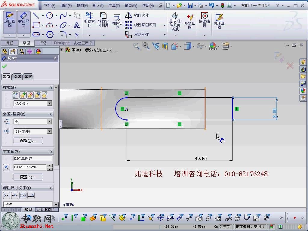
Task: Click the Quick Snaps (快速捕捉) icon
Action: [x=204, y=20]
